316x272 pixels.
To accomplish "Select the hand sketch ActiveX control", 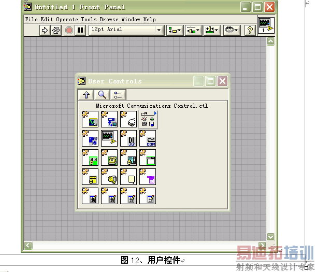I will [128, 119].
